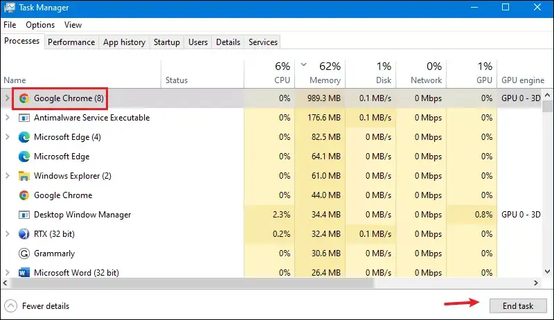Sort by the Disk column header
554x320 pixels.
pyautogui.click(x=370, y=74)
